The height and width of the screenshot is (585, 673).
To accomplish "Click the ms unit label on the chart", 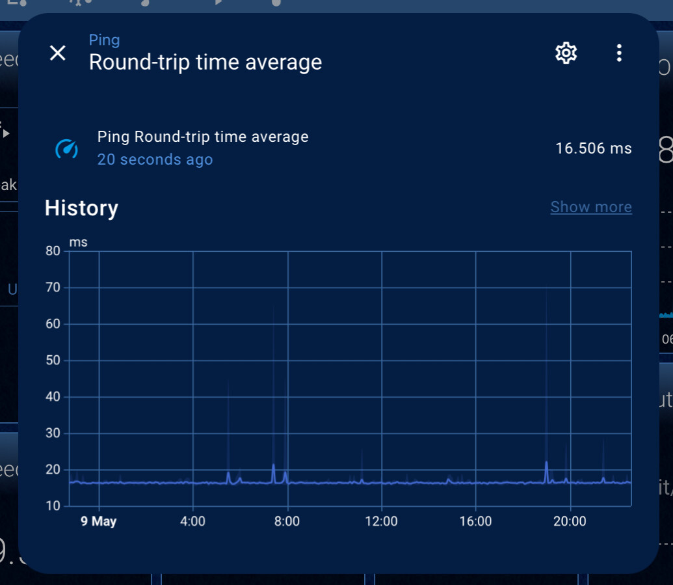I will point(79,241).
